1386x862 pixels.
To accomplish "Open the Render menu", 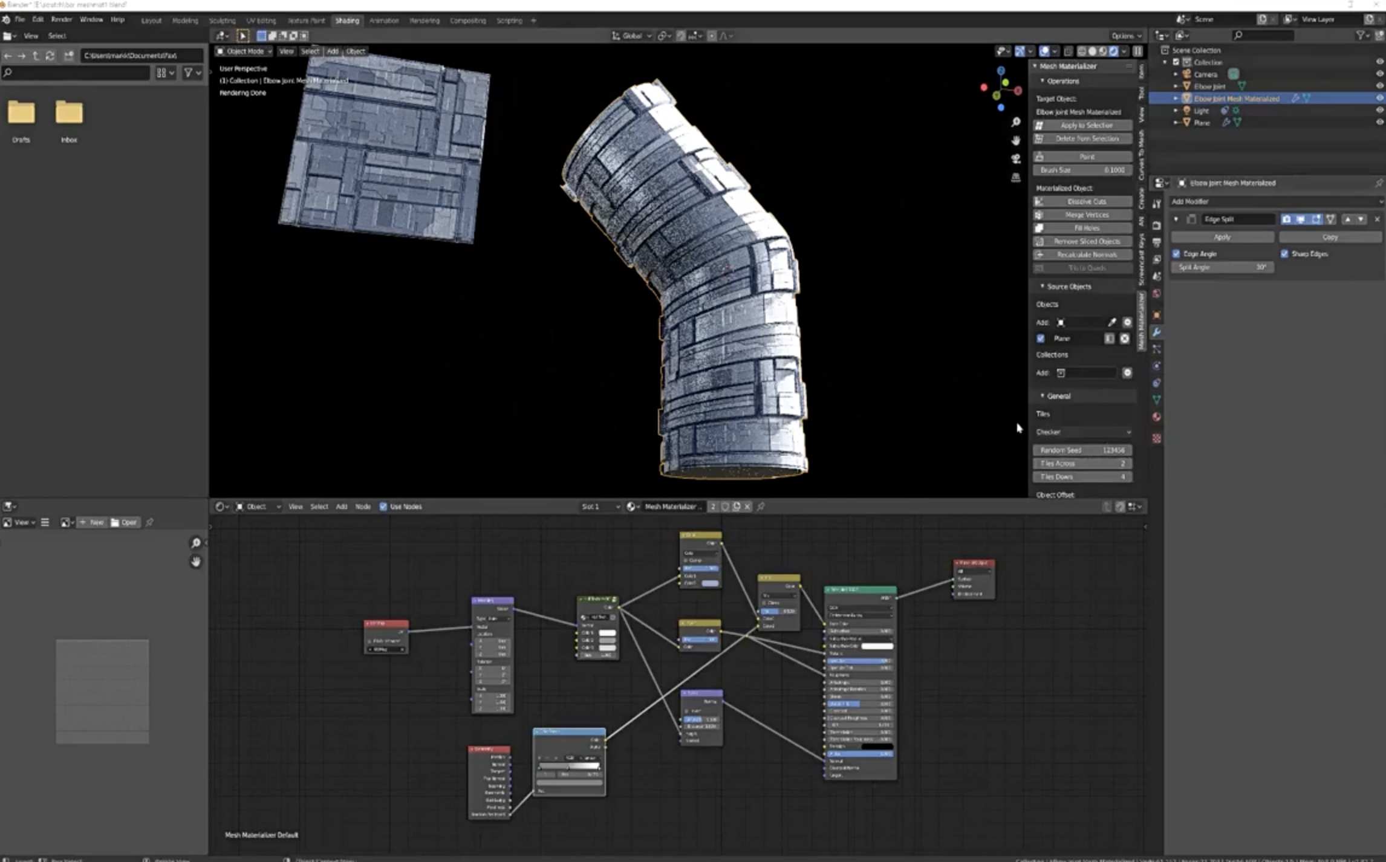I will point(61,19).
